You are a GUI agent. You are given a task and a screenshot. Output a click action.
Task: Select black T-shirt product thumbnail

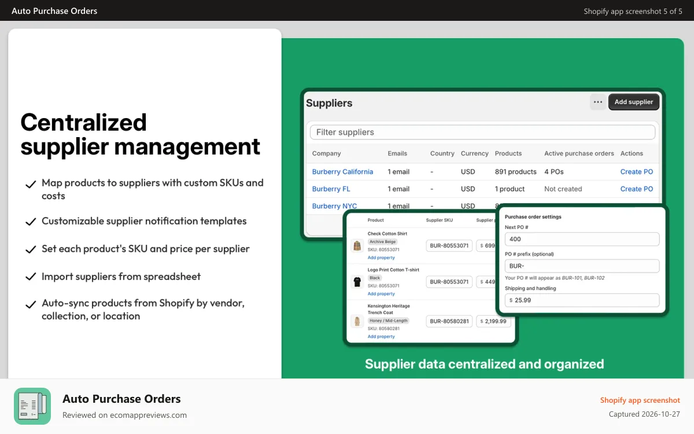pos(357,282)
